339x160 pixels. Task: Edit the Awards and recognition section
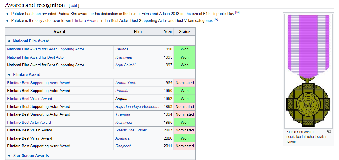[x=74, y=5]
